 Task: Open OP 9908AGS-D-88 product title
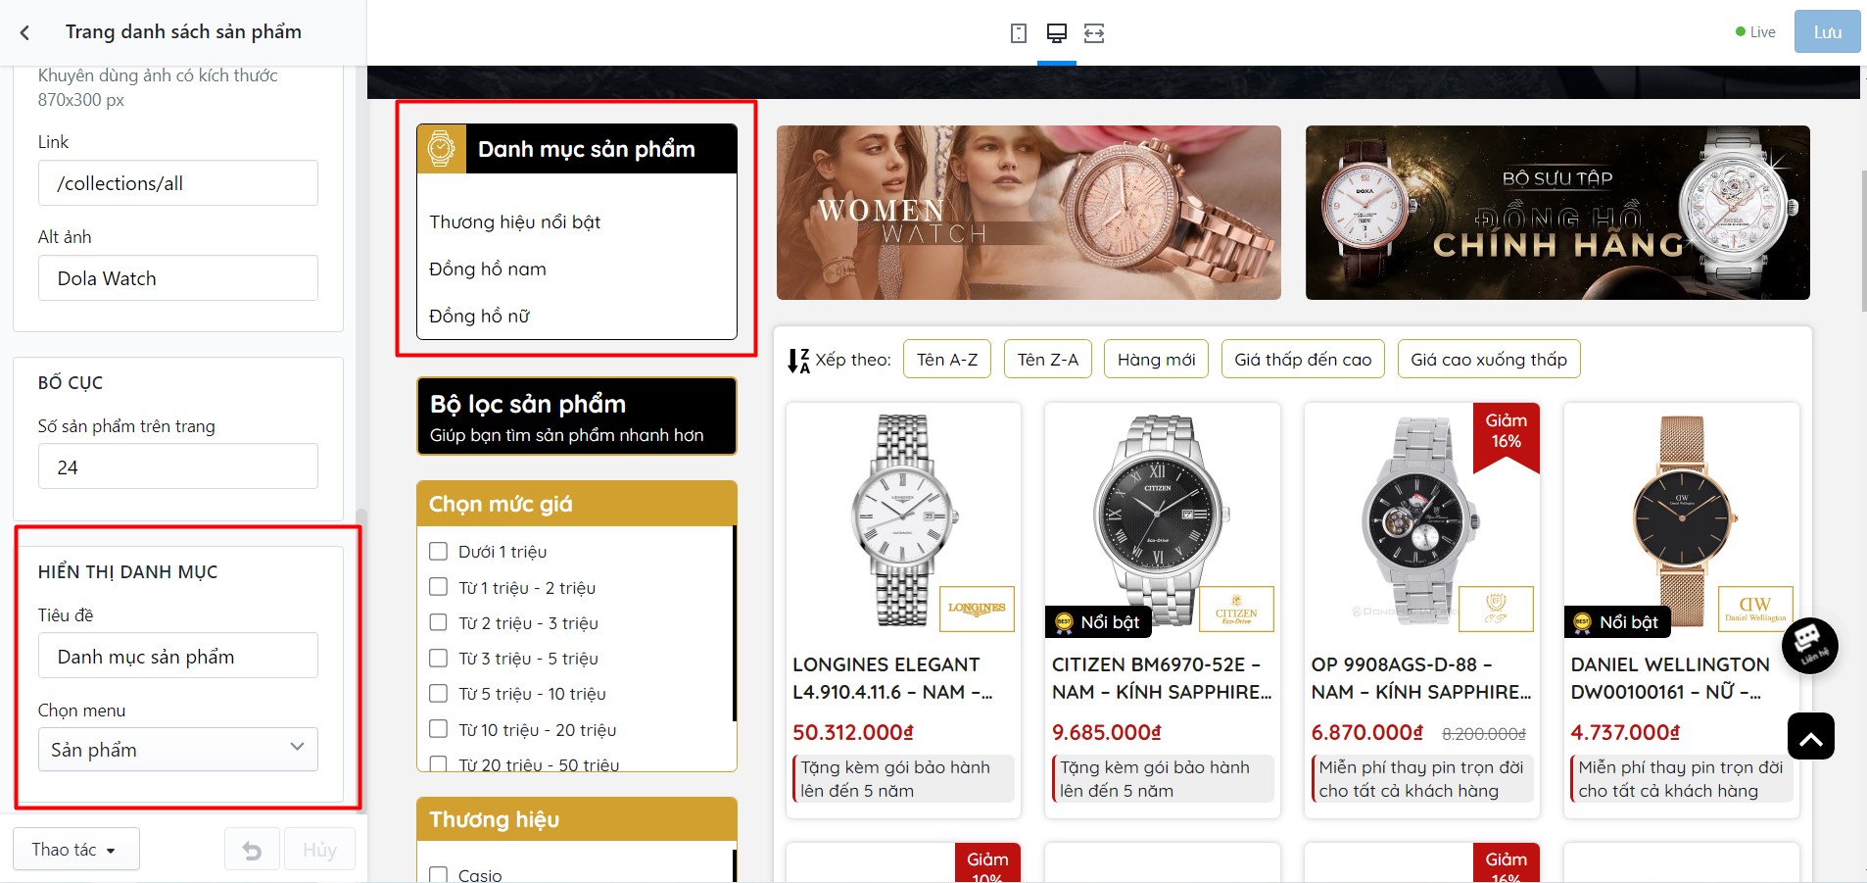pyautogui.click(x=1421, y=678)
